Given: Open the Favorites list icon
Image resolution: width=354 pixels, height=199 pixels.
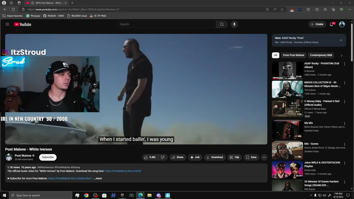Looking at the screenshot, I should pyautogui.click(x=325, y=9).
